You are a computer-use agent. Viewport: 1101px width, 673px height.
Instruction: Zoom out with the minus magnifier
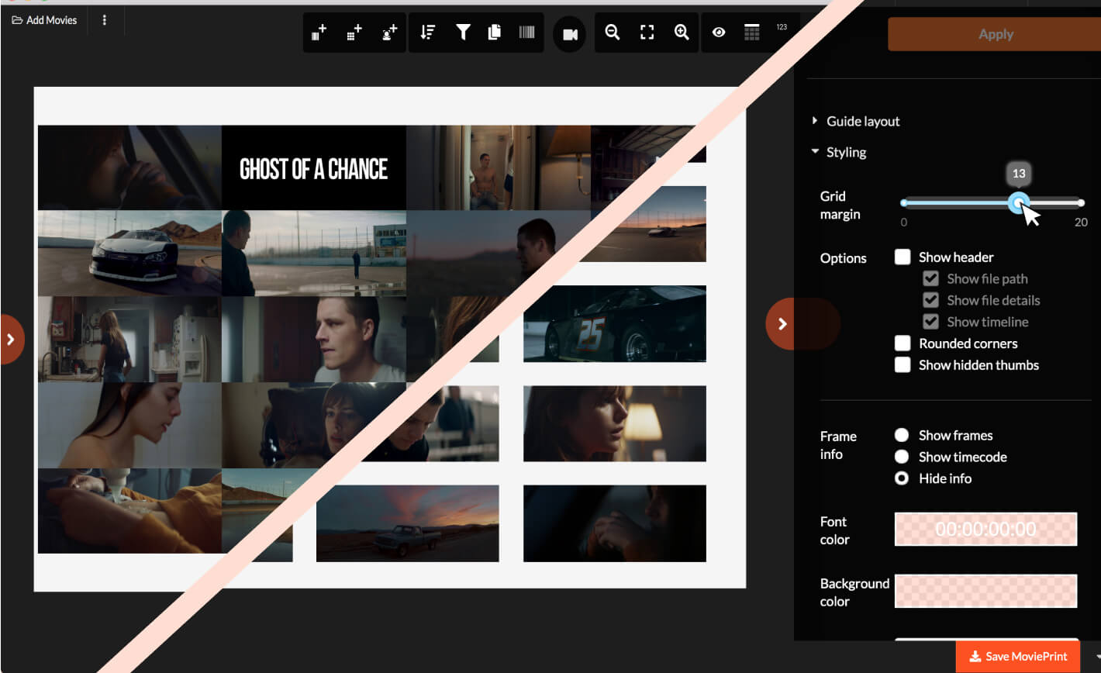(x=613, y=33)
